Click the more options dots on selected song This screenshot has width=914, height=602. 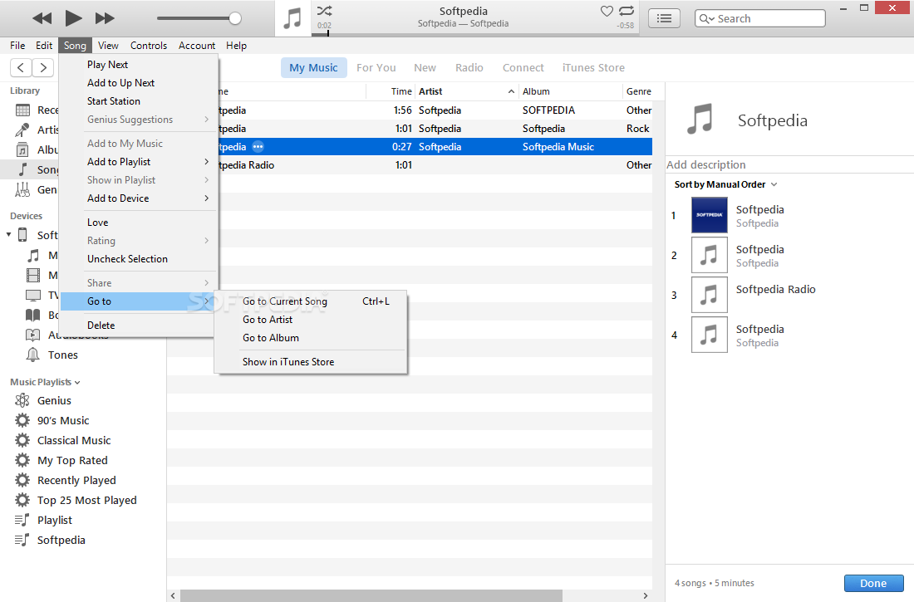pyautogui.click(x=258, y=147)
